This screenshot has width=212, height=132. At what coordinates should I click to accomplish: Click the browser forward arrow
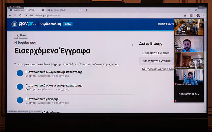pos(15,16)
